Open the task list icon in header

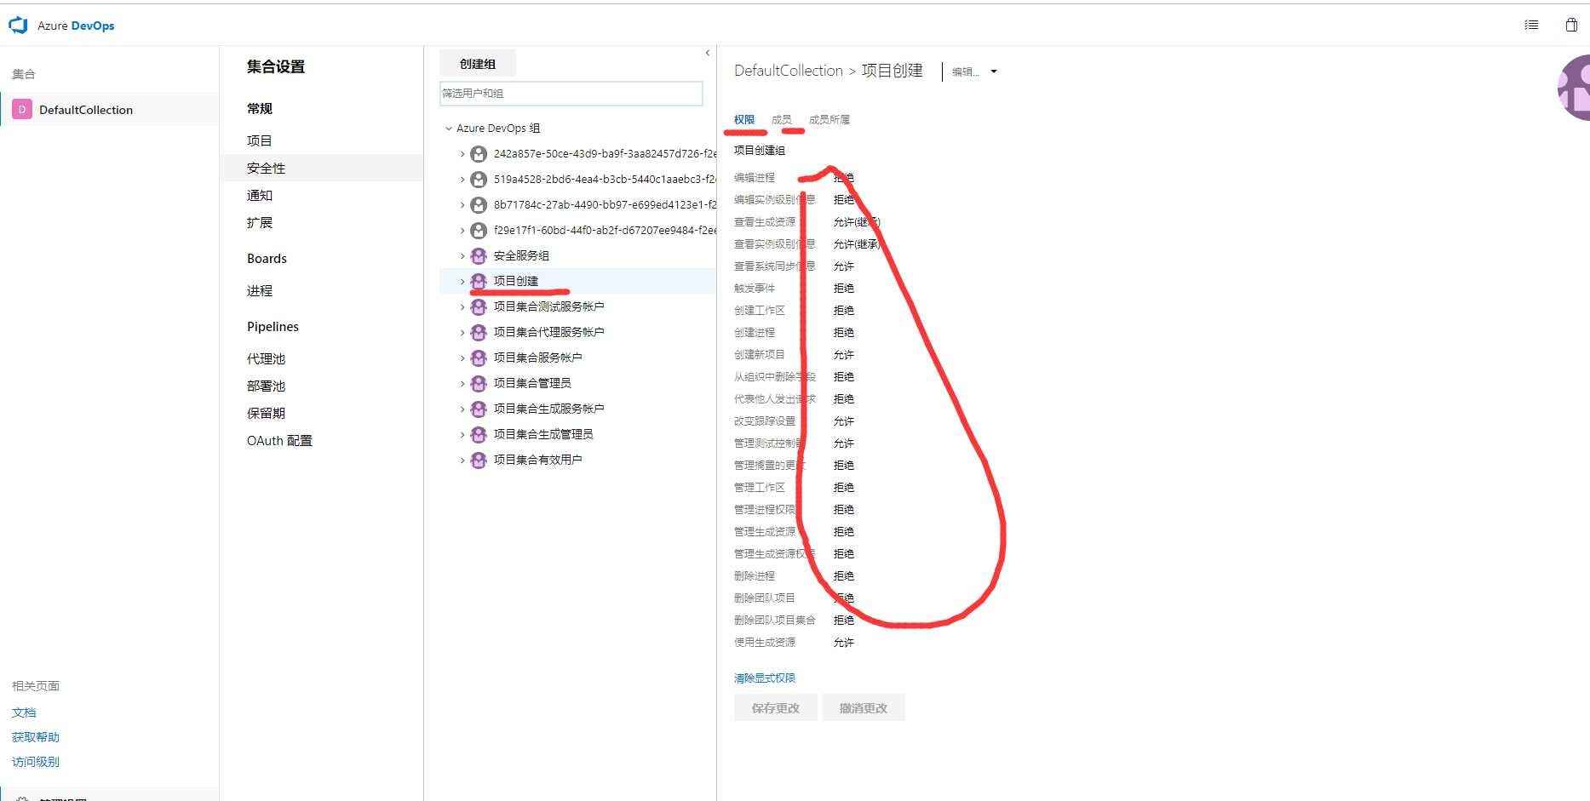click(x=1531, y=26)
